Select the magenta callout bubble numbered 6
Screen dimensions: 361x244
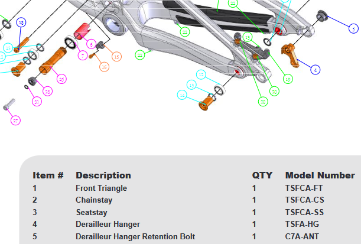click(91, 44)
